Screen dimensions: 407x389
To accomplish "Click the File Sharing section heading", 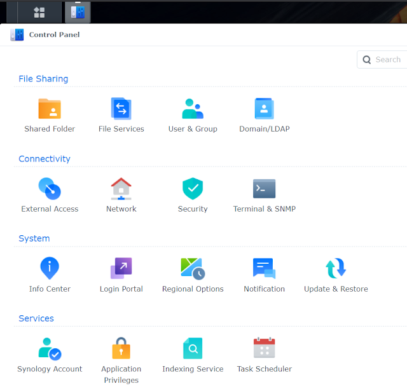I will pyautogui.click(x=43, y=79).
